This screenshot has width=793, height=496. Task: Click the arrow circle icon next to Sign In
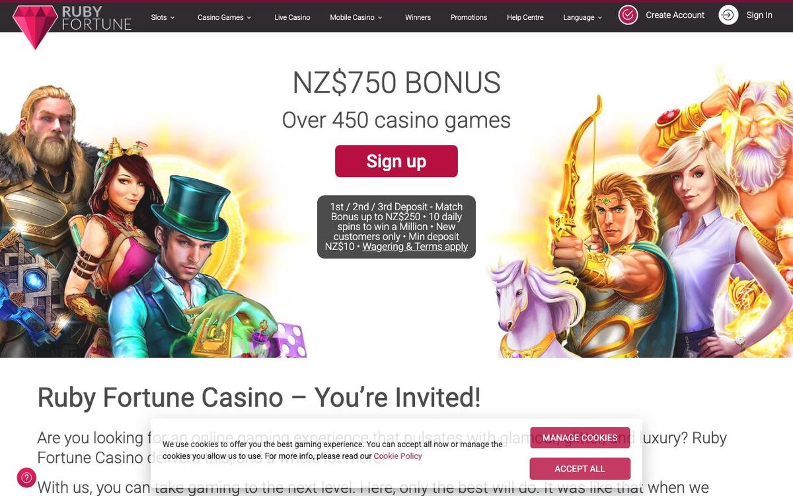[x=727, y=15]
